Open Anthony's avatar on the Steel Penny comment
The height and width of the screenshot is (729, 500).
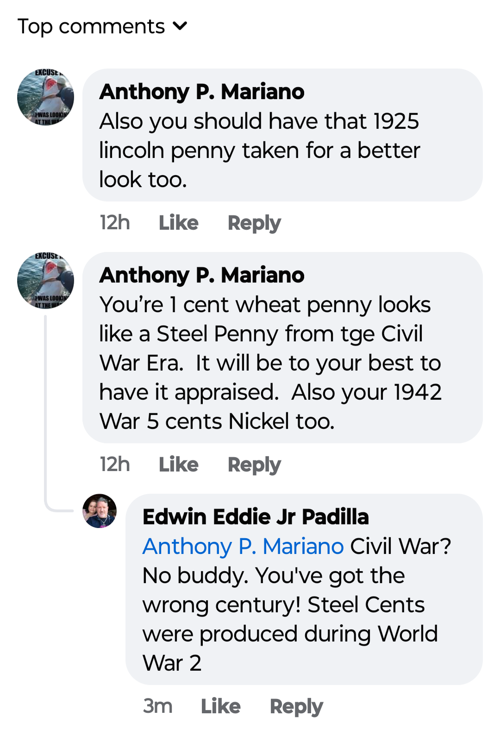click(45, 281)
